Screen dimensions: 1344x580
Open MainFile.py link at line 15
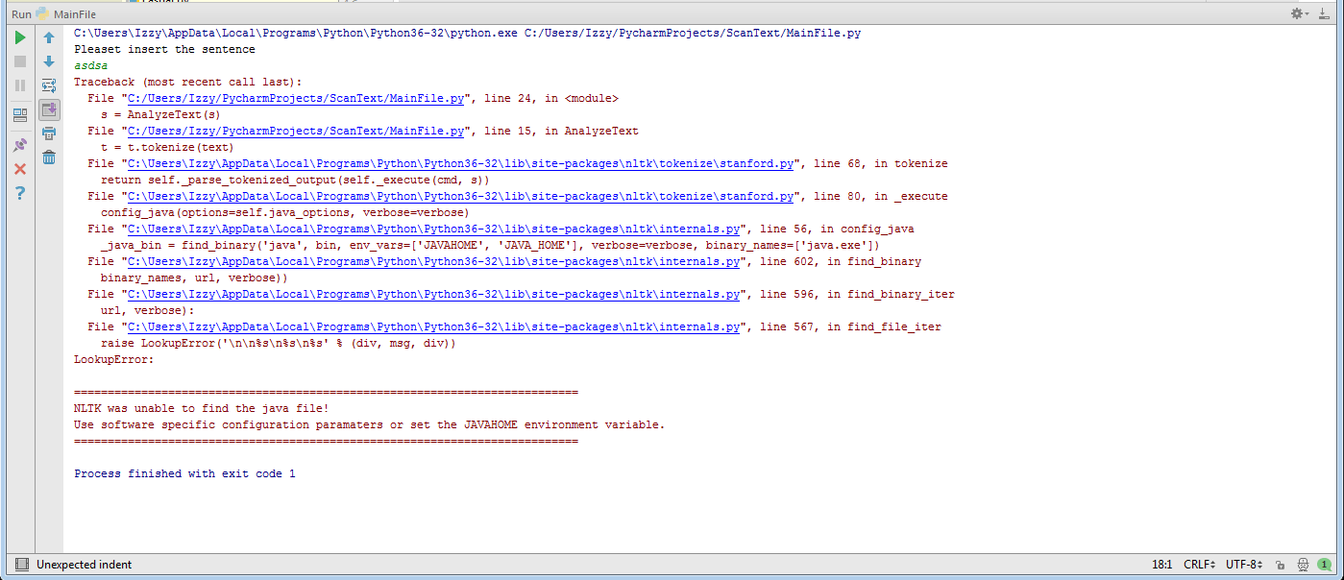[x=297, y=131]
